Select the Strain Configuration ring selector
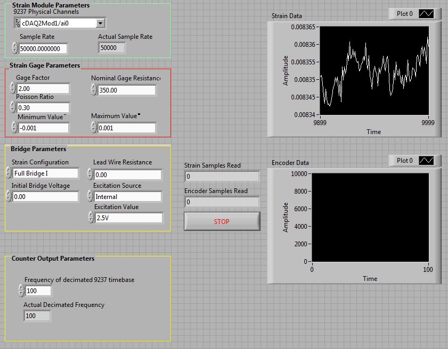Viewport: 448px width, 349px height. coord(9,173)
